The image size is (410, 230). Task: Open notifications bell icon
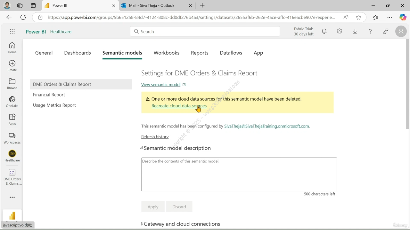[324, 31]
